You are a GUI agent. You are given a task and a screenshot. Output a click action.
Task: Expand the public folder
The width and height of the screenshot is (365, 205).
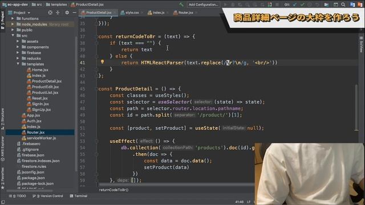[13, 30]
